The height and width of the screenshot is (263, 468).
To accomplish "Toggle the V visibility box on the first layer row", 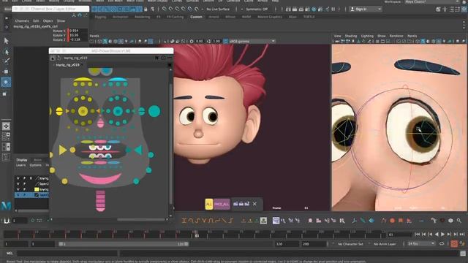I will 18,178.
